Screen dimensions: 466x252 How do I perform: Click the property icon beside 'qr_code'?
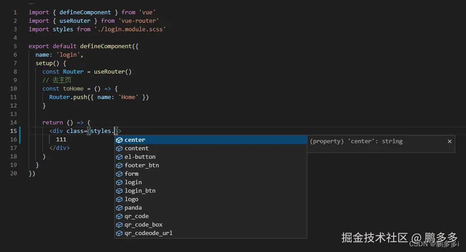tap(119, 216)
